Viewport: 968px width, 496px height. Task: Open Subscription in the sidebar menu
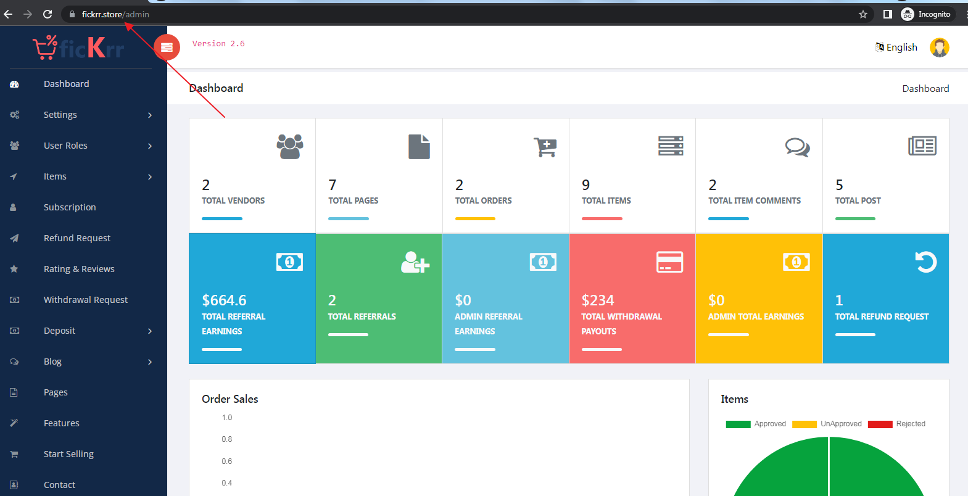[x=70, y=207]
